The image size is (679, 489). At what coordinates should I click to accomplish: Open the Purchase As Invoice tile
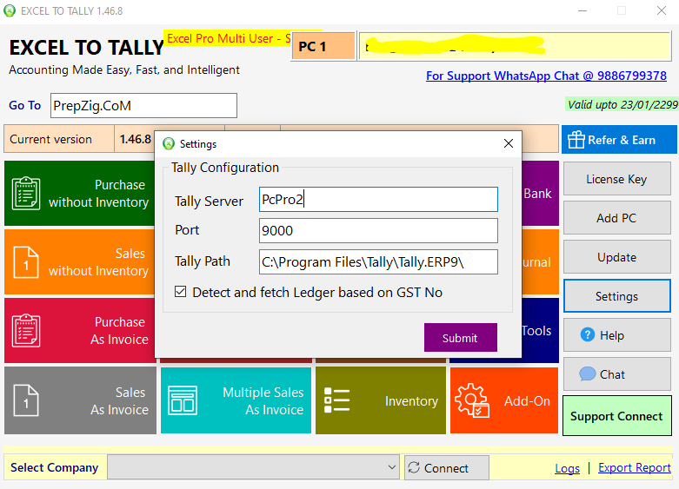80,331
